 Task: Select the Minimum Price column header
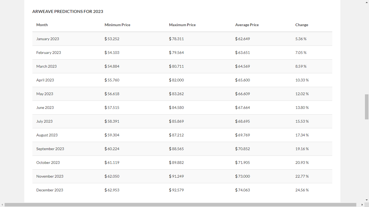pos(118,25)
